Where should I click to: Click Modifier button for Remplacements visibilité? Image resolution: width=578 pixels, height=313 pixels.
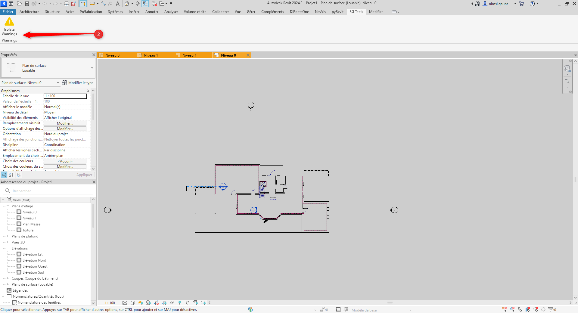[x=65, y=123]
